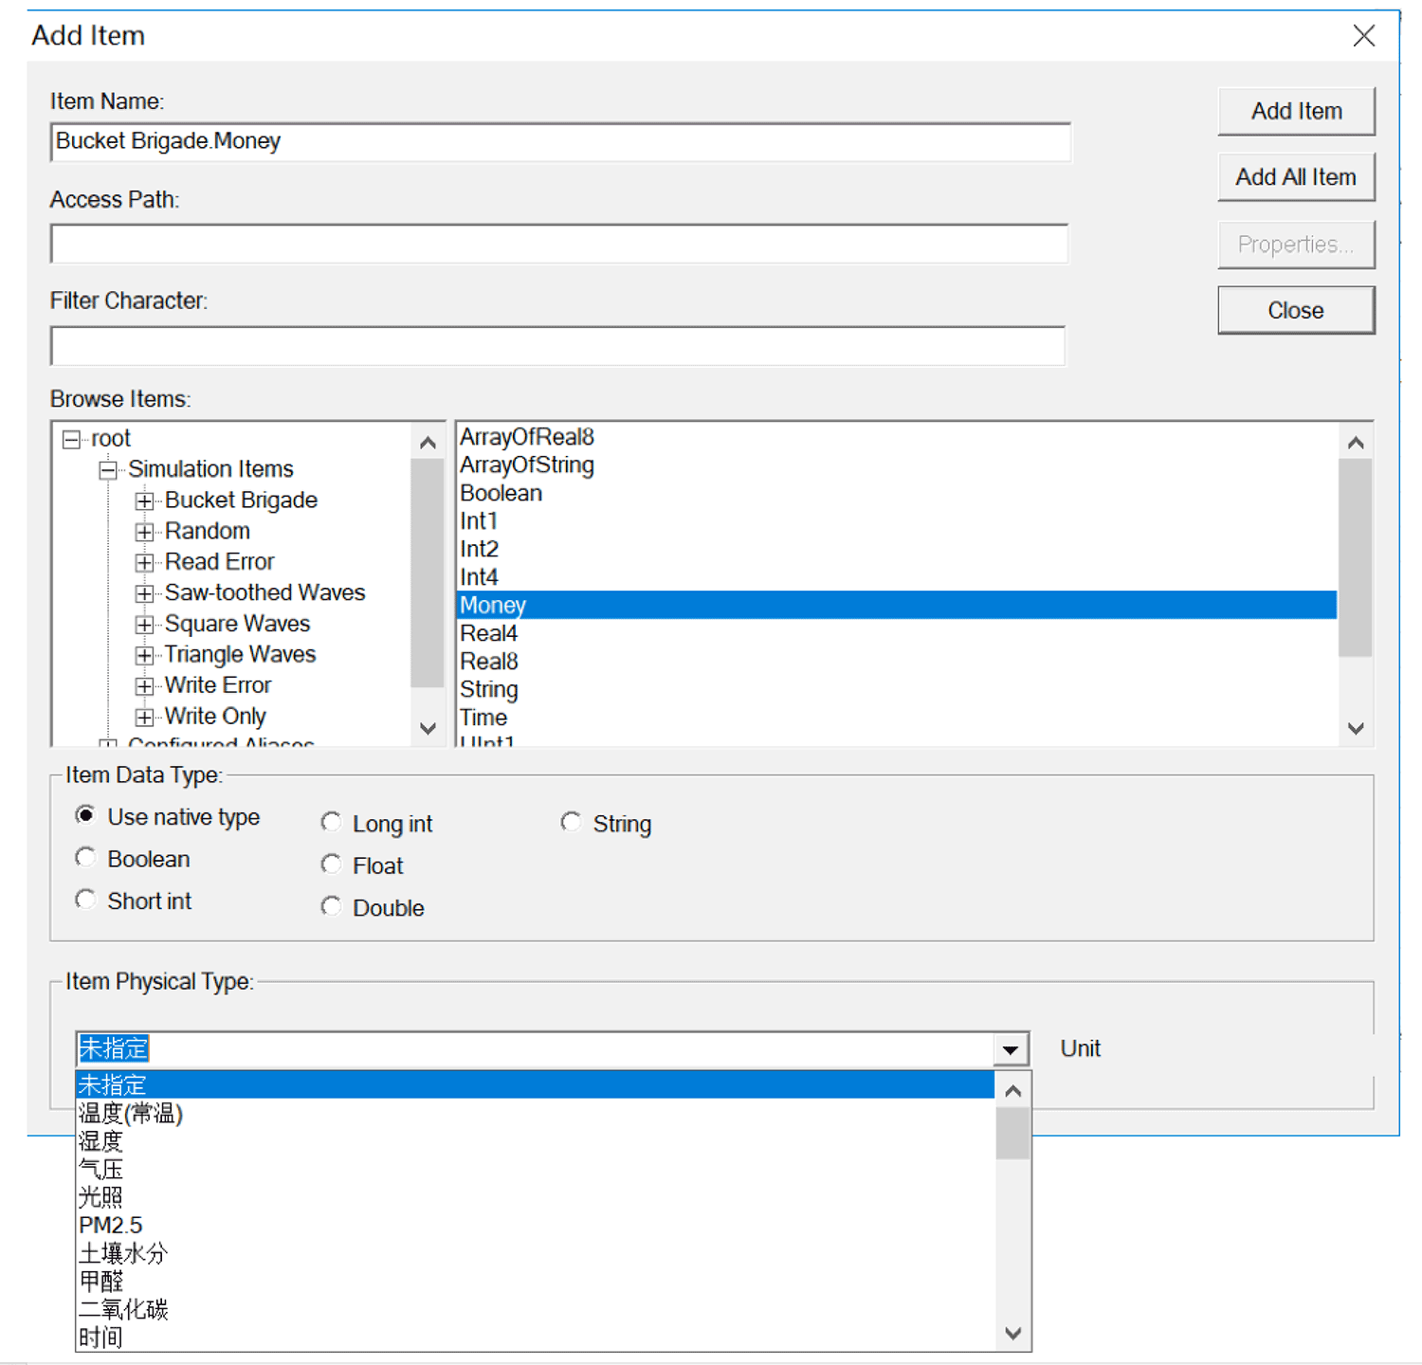
Task: Expand the Write Only tree node
Action: [x=144, y=718]
